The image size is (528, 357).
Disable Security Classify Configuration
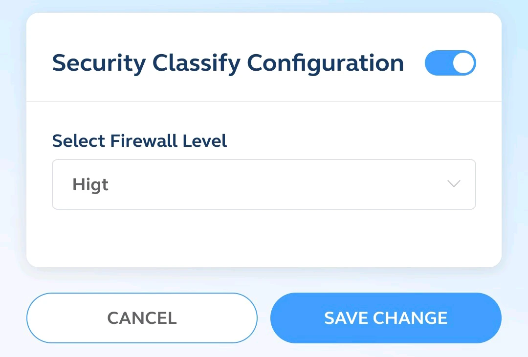pyautogui.click(x=450, y=63)
